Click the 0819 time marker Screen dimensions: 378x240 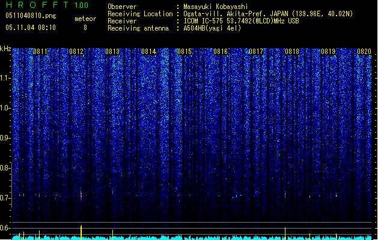click(x=328, y=51)
